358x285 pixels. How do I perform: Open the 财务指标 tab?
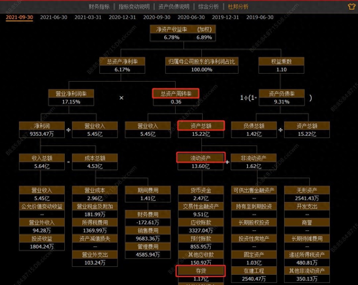pos(99,7)
